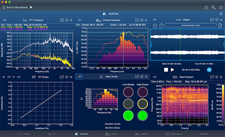
Task: Click the macOS yellow minimize window button
Action: click(6, 2)
